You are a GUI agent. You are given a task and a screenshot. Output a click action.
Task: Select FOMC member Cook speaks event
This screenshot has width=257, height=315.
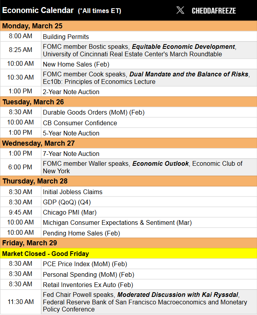[149, 78]
